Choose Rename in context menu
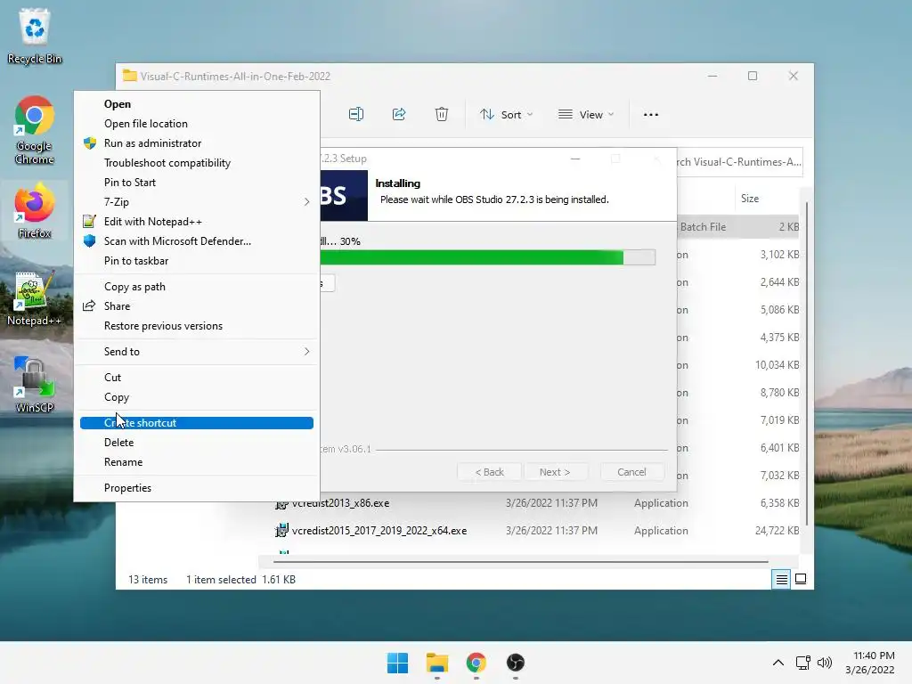 point(197,462)
